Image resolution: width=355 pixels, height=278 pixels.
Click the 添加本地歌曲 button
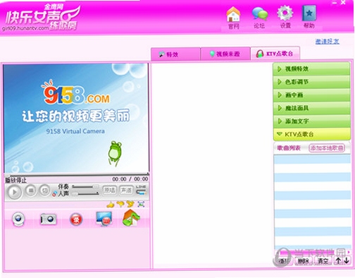tap(327, 148)
